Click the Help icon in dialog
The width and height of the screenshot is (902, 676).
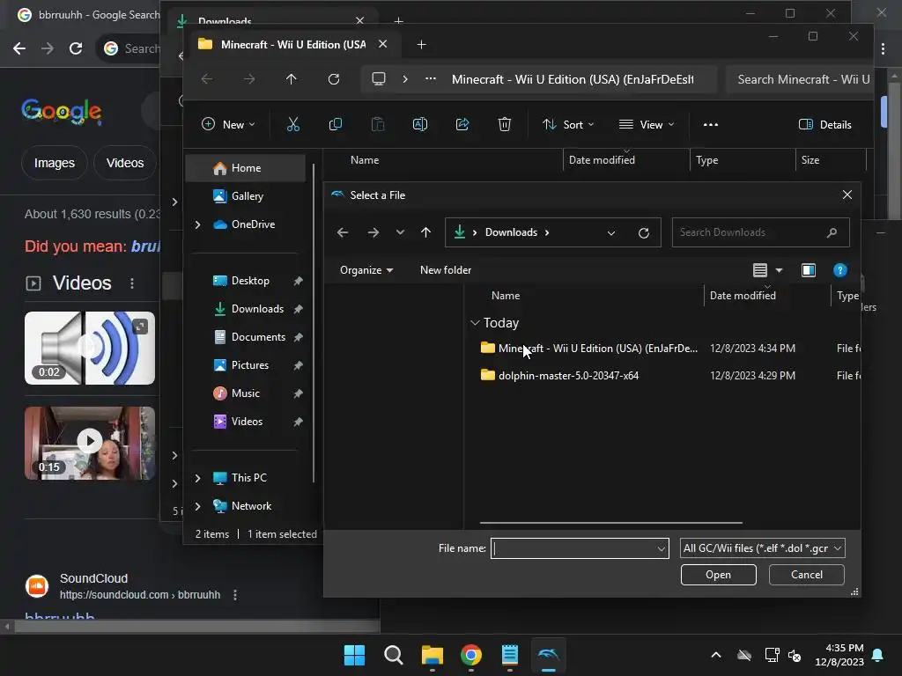(839, 270)
